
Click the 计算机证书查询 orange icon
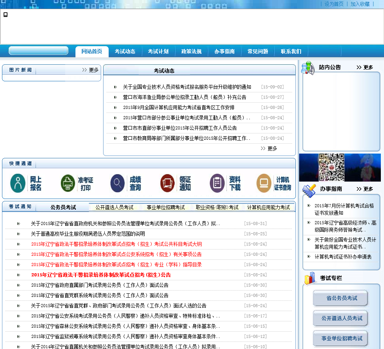pos(264,183)
